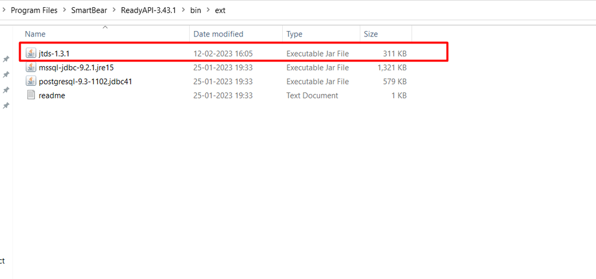Image resolution: width=596 pixels, height=279 pixels.
Task: Sort files by Name column header
Action: coord(35,34)
